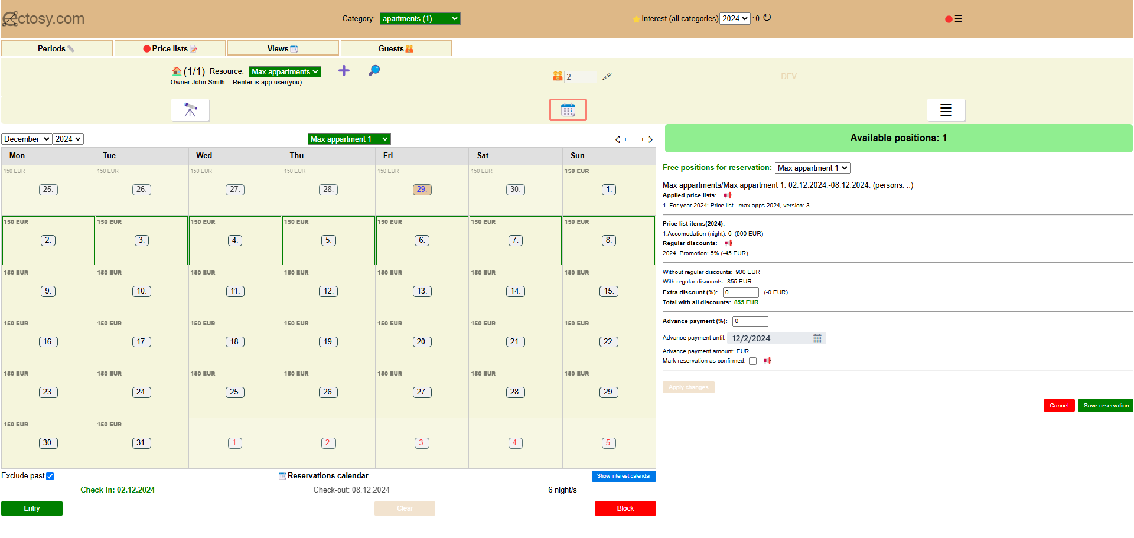Switch to the Price lists tab

(x=170, y=48)
